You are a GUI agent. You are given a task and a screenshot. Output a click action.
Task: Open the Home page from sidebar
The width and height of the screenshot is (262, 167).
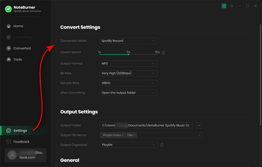[18, 26]
